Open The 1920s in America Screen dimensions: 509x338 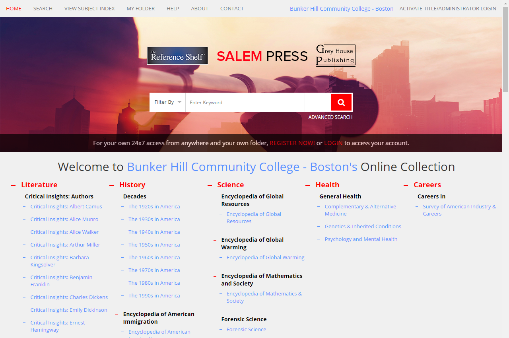tap(154, 206)
